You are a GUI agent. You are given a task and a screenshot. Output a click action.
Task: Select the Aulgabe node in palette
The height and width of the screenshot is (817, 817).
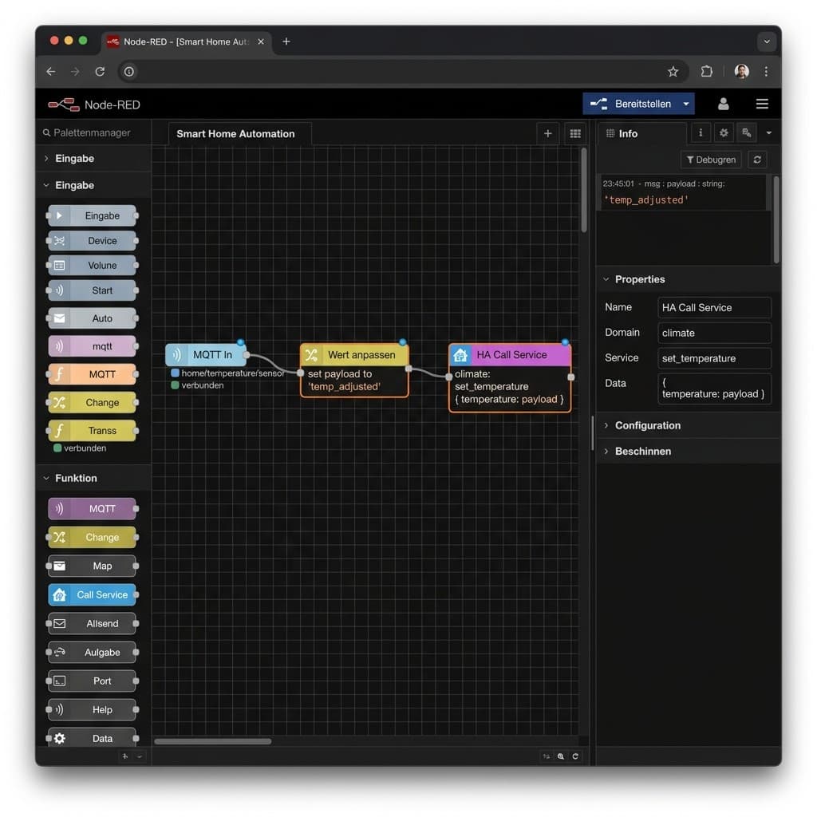(93, 653)
